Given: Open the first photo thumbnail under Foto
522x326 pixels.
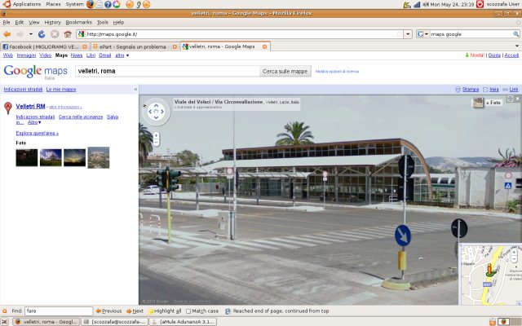Looking at the screenshot, I should pos(26,157).
